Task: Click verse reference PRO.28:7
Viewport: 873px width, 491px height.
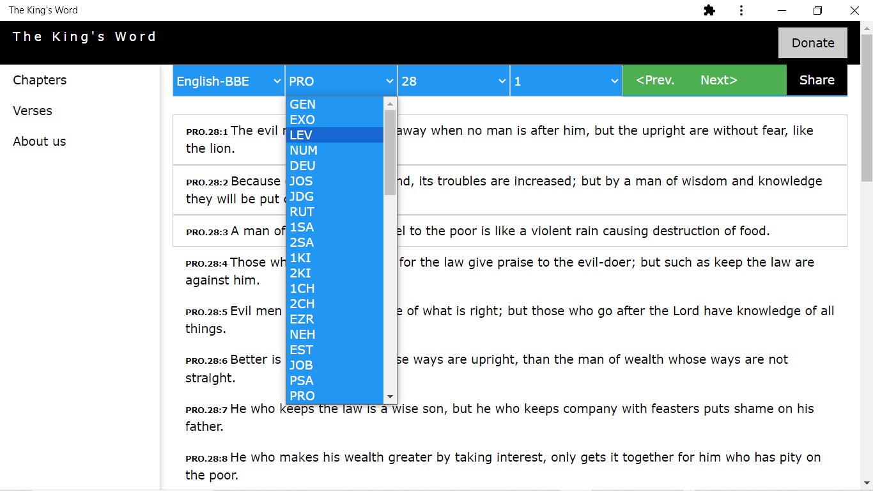Action: tap(206, 410)
